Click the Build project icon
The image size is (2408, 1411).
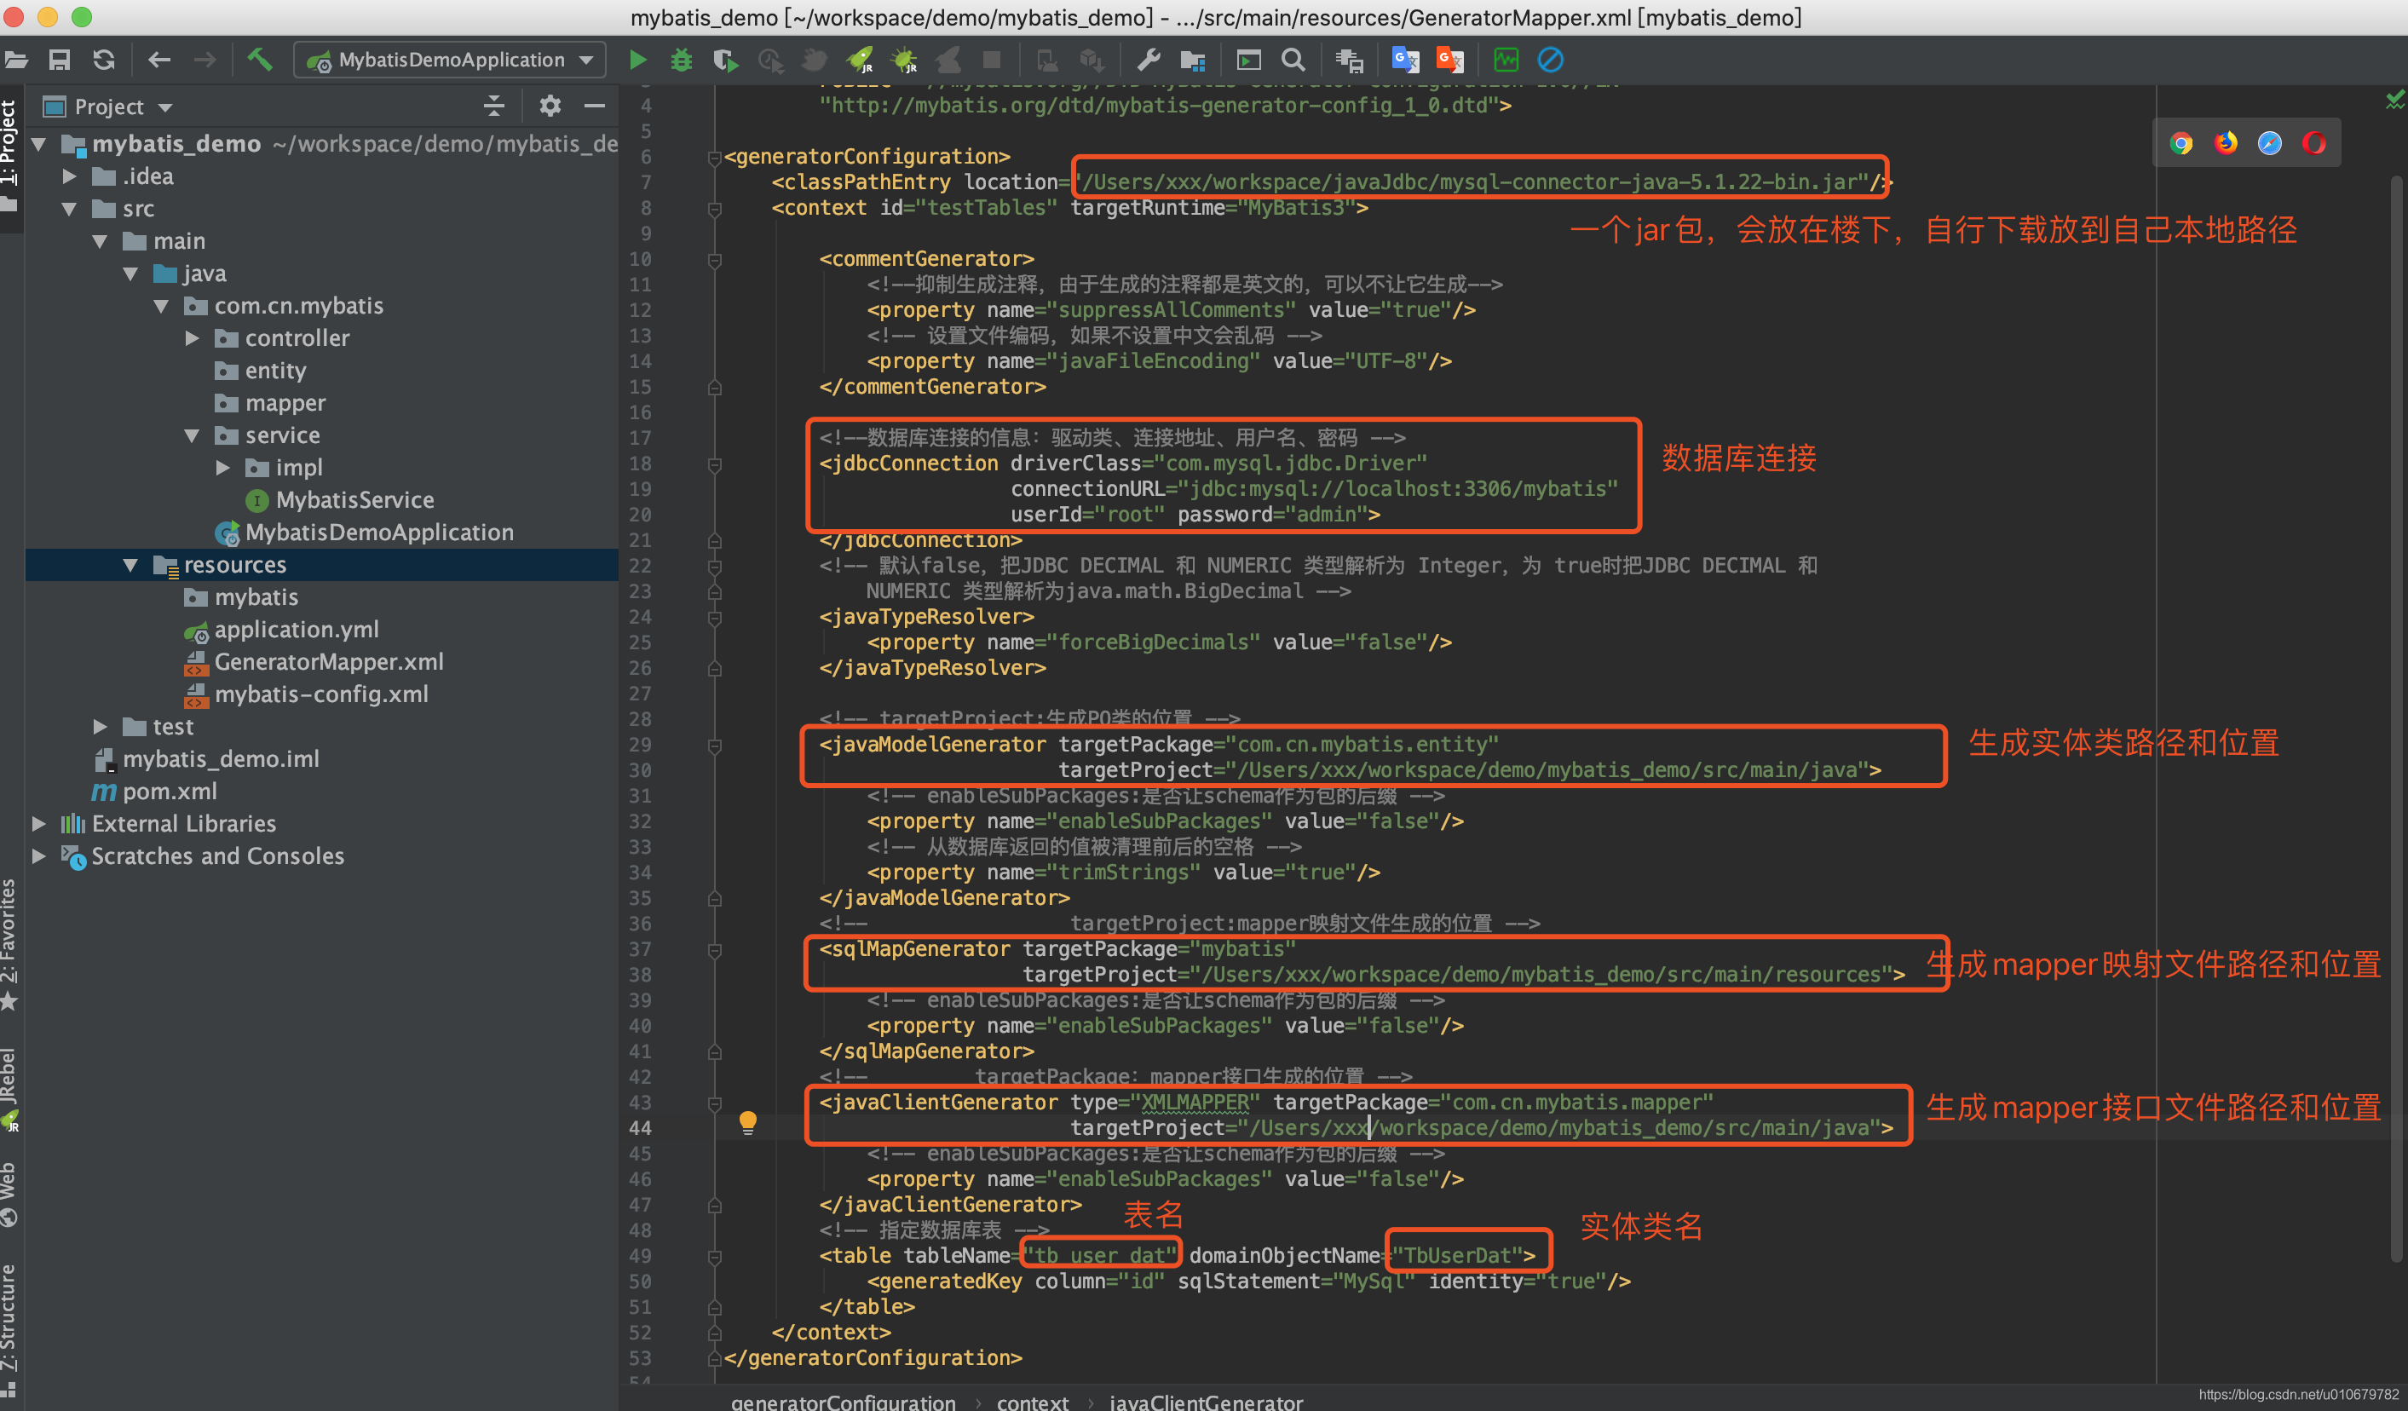[x=260, y=60]
